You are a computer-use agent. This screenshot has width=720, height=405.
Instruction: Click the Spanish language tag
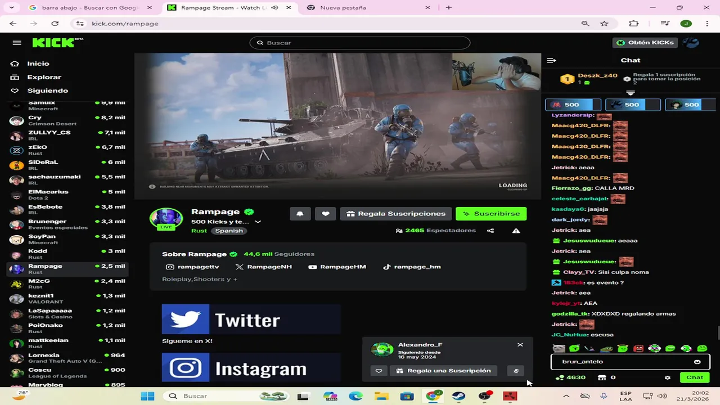(x=229, y=231)
